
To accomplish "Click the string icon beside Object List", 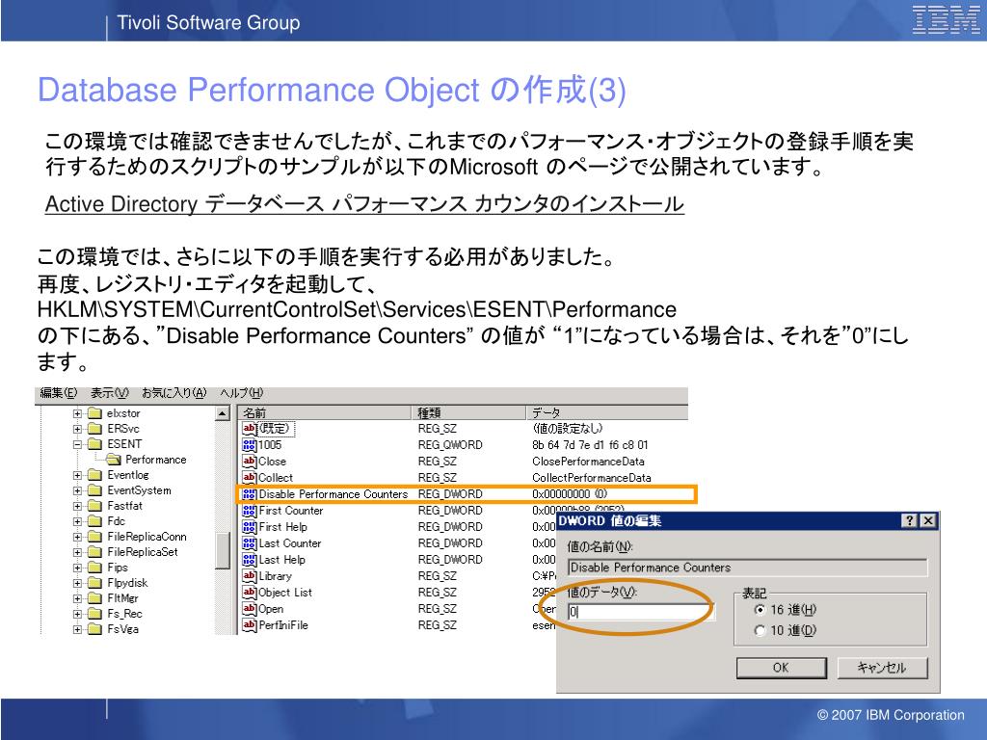I will 250,593.
